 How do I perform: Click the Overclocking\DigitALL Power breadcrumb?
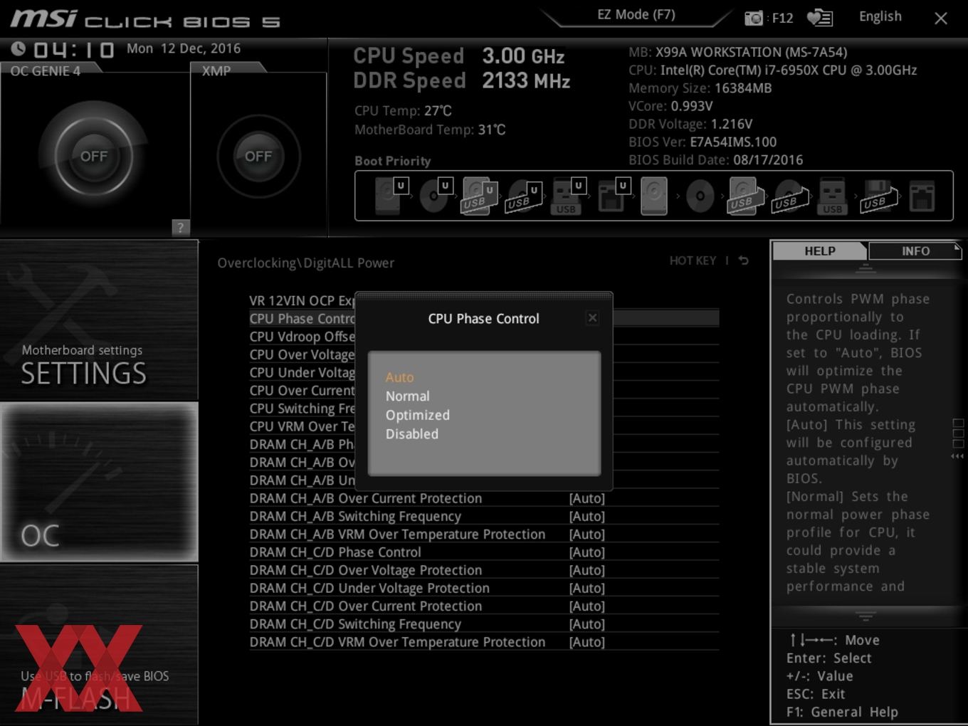305,263
